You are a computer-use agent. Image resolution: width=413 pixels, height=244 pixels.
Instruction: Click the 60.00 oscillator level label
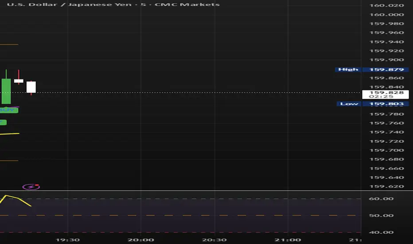click(381, 199)
